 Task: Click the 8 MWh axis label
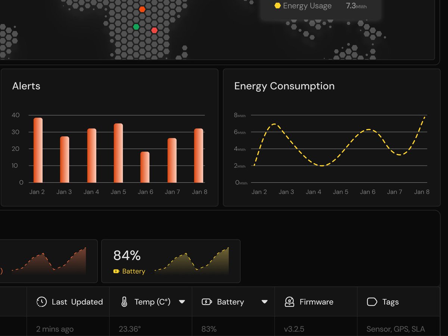tap(240, 115)
